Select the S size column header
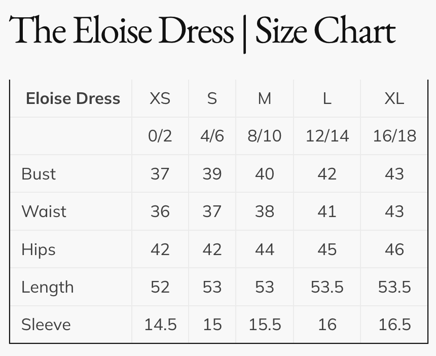Viewport: 436px width, 356px height. point(212,98)
